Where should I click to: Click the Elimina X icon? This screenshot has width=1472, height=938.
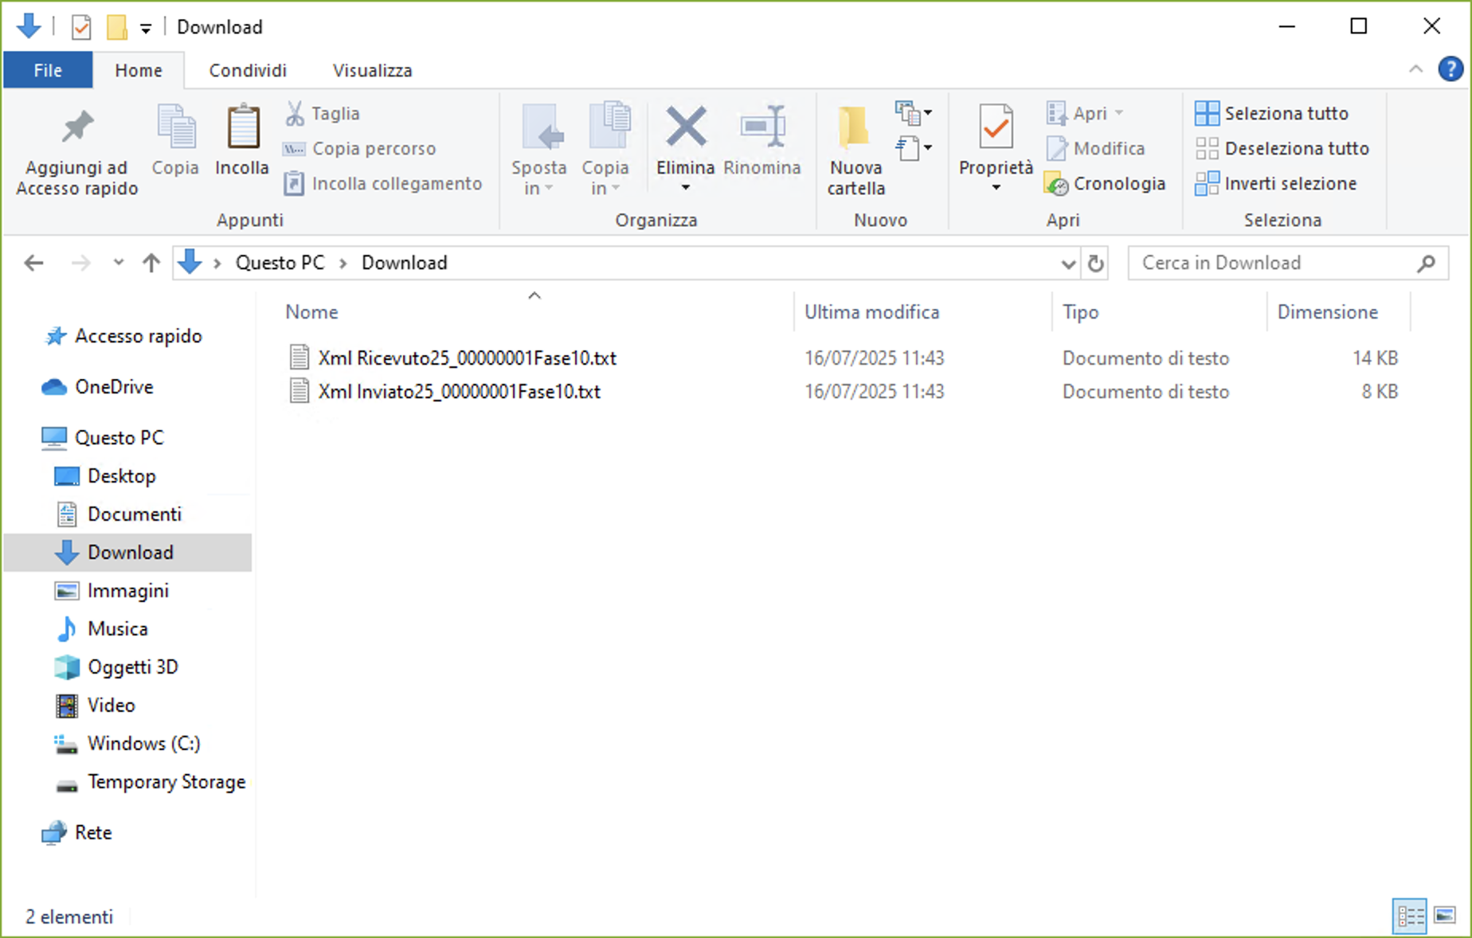(x=686, y=127)
